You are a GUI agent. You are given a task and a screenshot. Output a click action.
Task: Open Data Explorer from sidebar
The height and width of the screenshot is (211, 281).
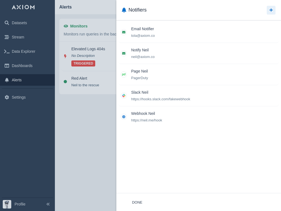pyautogui.click(x=23, y=51)
